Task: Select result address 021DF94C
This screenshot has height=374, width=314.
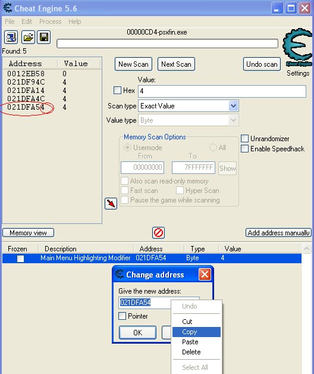Action: (x=26, y=82)
